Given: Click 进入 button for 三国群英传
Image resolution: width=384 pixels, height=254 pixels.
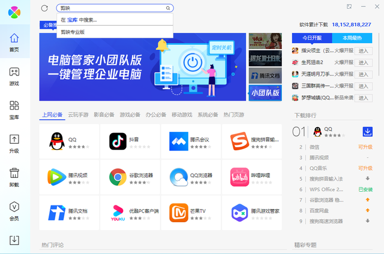Looking at the screenshot, I should coord(364,86).
